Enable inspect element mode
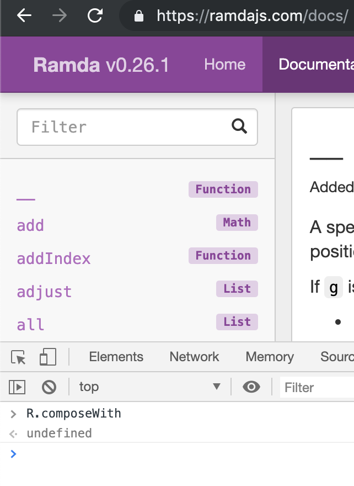 pyautogui.click(x=17, y=357)
